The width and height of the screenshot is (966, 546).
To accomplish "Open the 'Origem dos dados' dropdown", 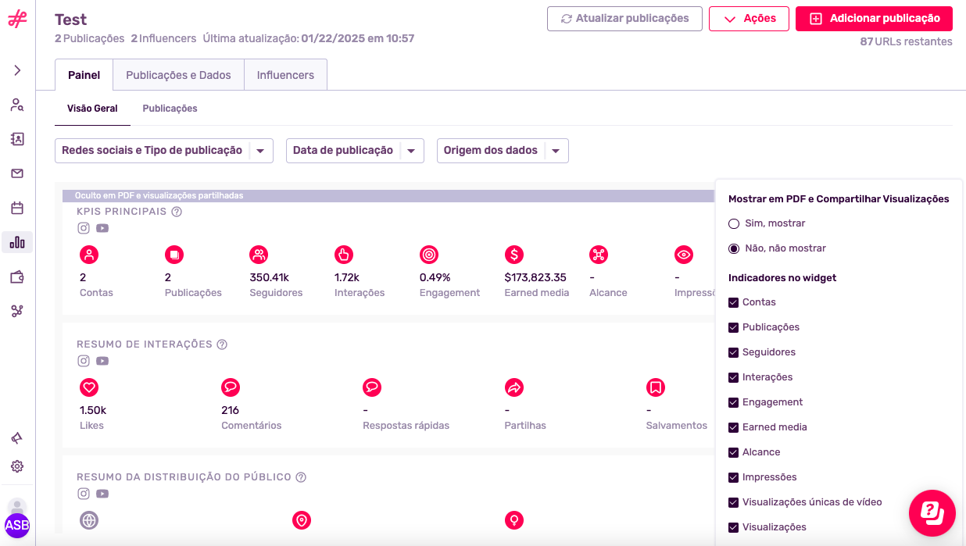I will click(503, 151).
